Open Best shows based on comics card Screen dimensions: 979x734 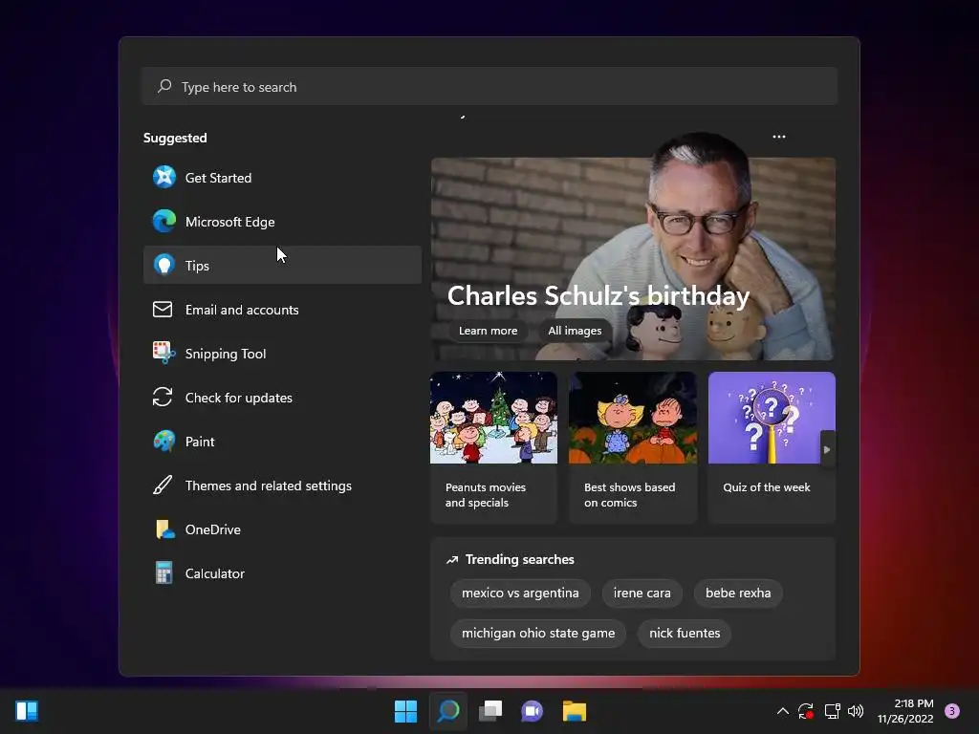tap(633, 447)
